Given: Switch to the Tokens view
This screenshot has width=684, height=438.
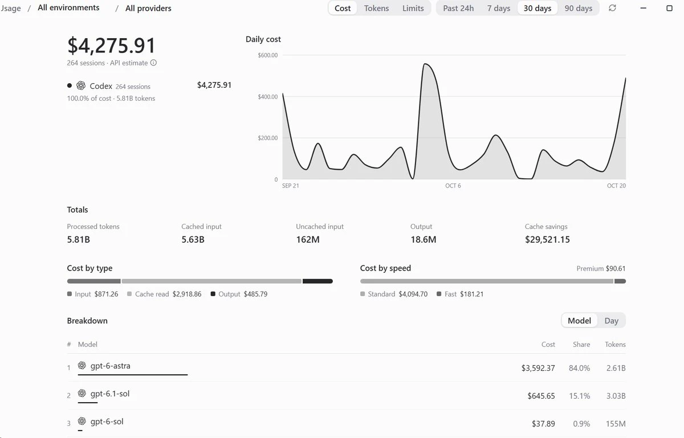Looking at the screenshot, I should (376, 8).
